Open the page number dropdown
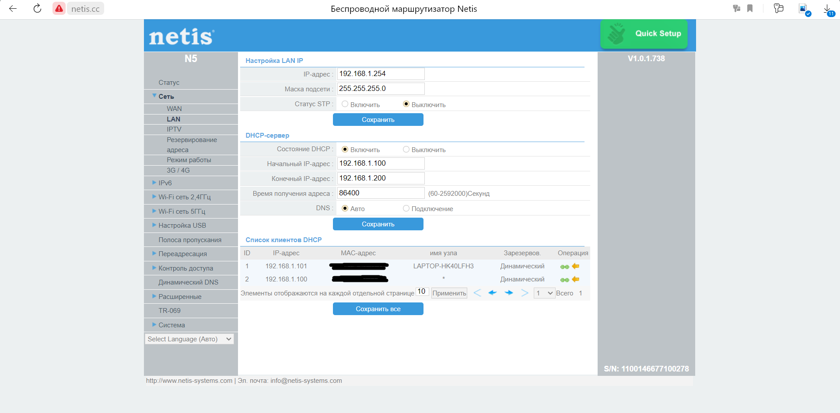840x413 pixels. point(544,293)
